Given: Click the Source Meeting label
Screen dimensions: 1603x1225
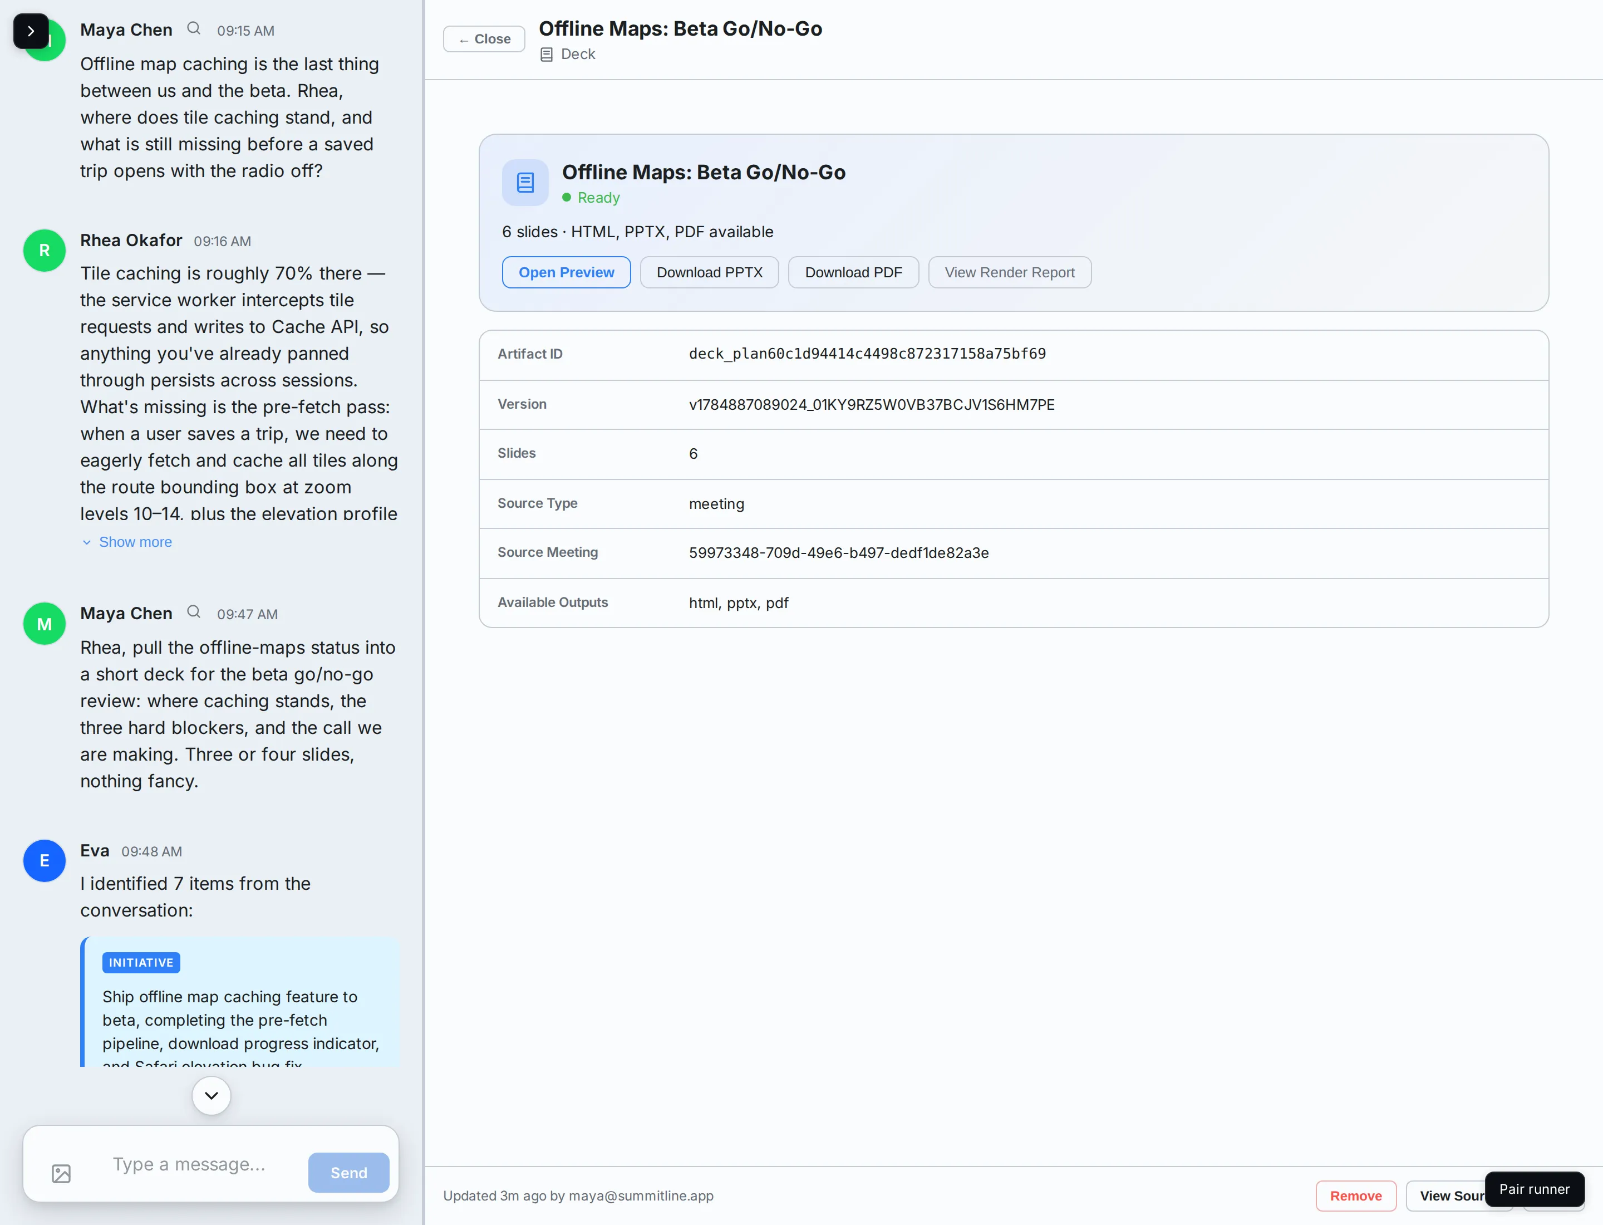Looking at the screenshot, I should click(548, 552).
